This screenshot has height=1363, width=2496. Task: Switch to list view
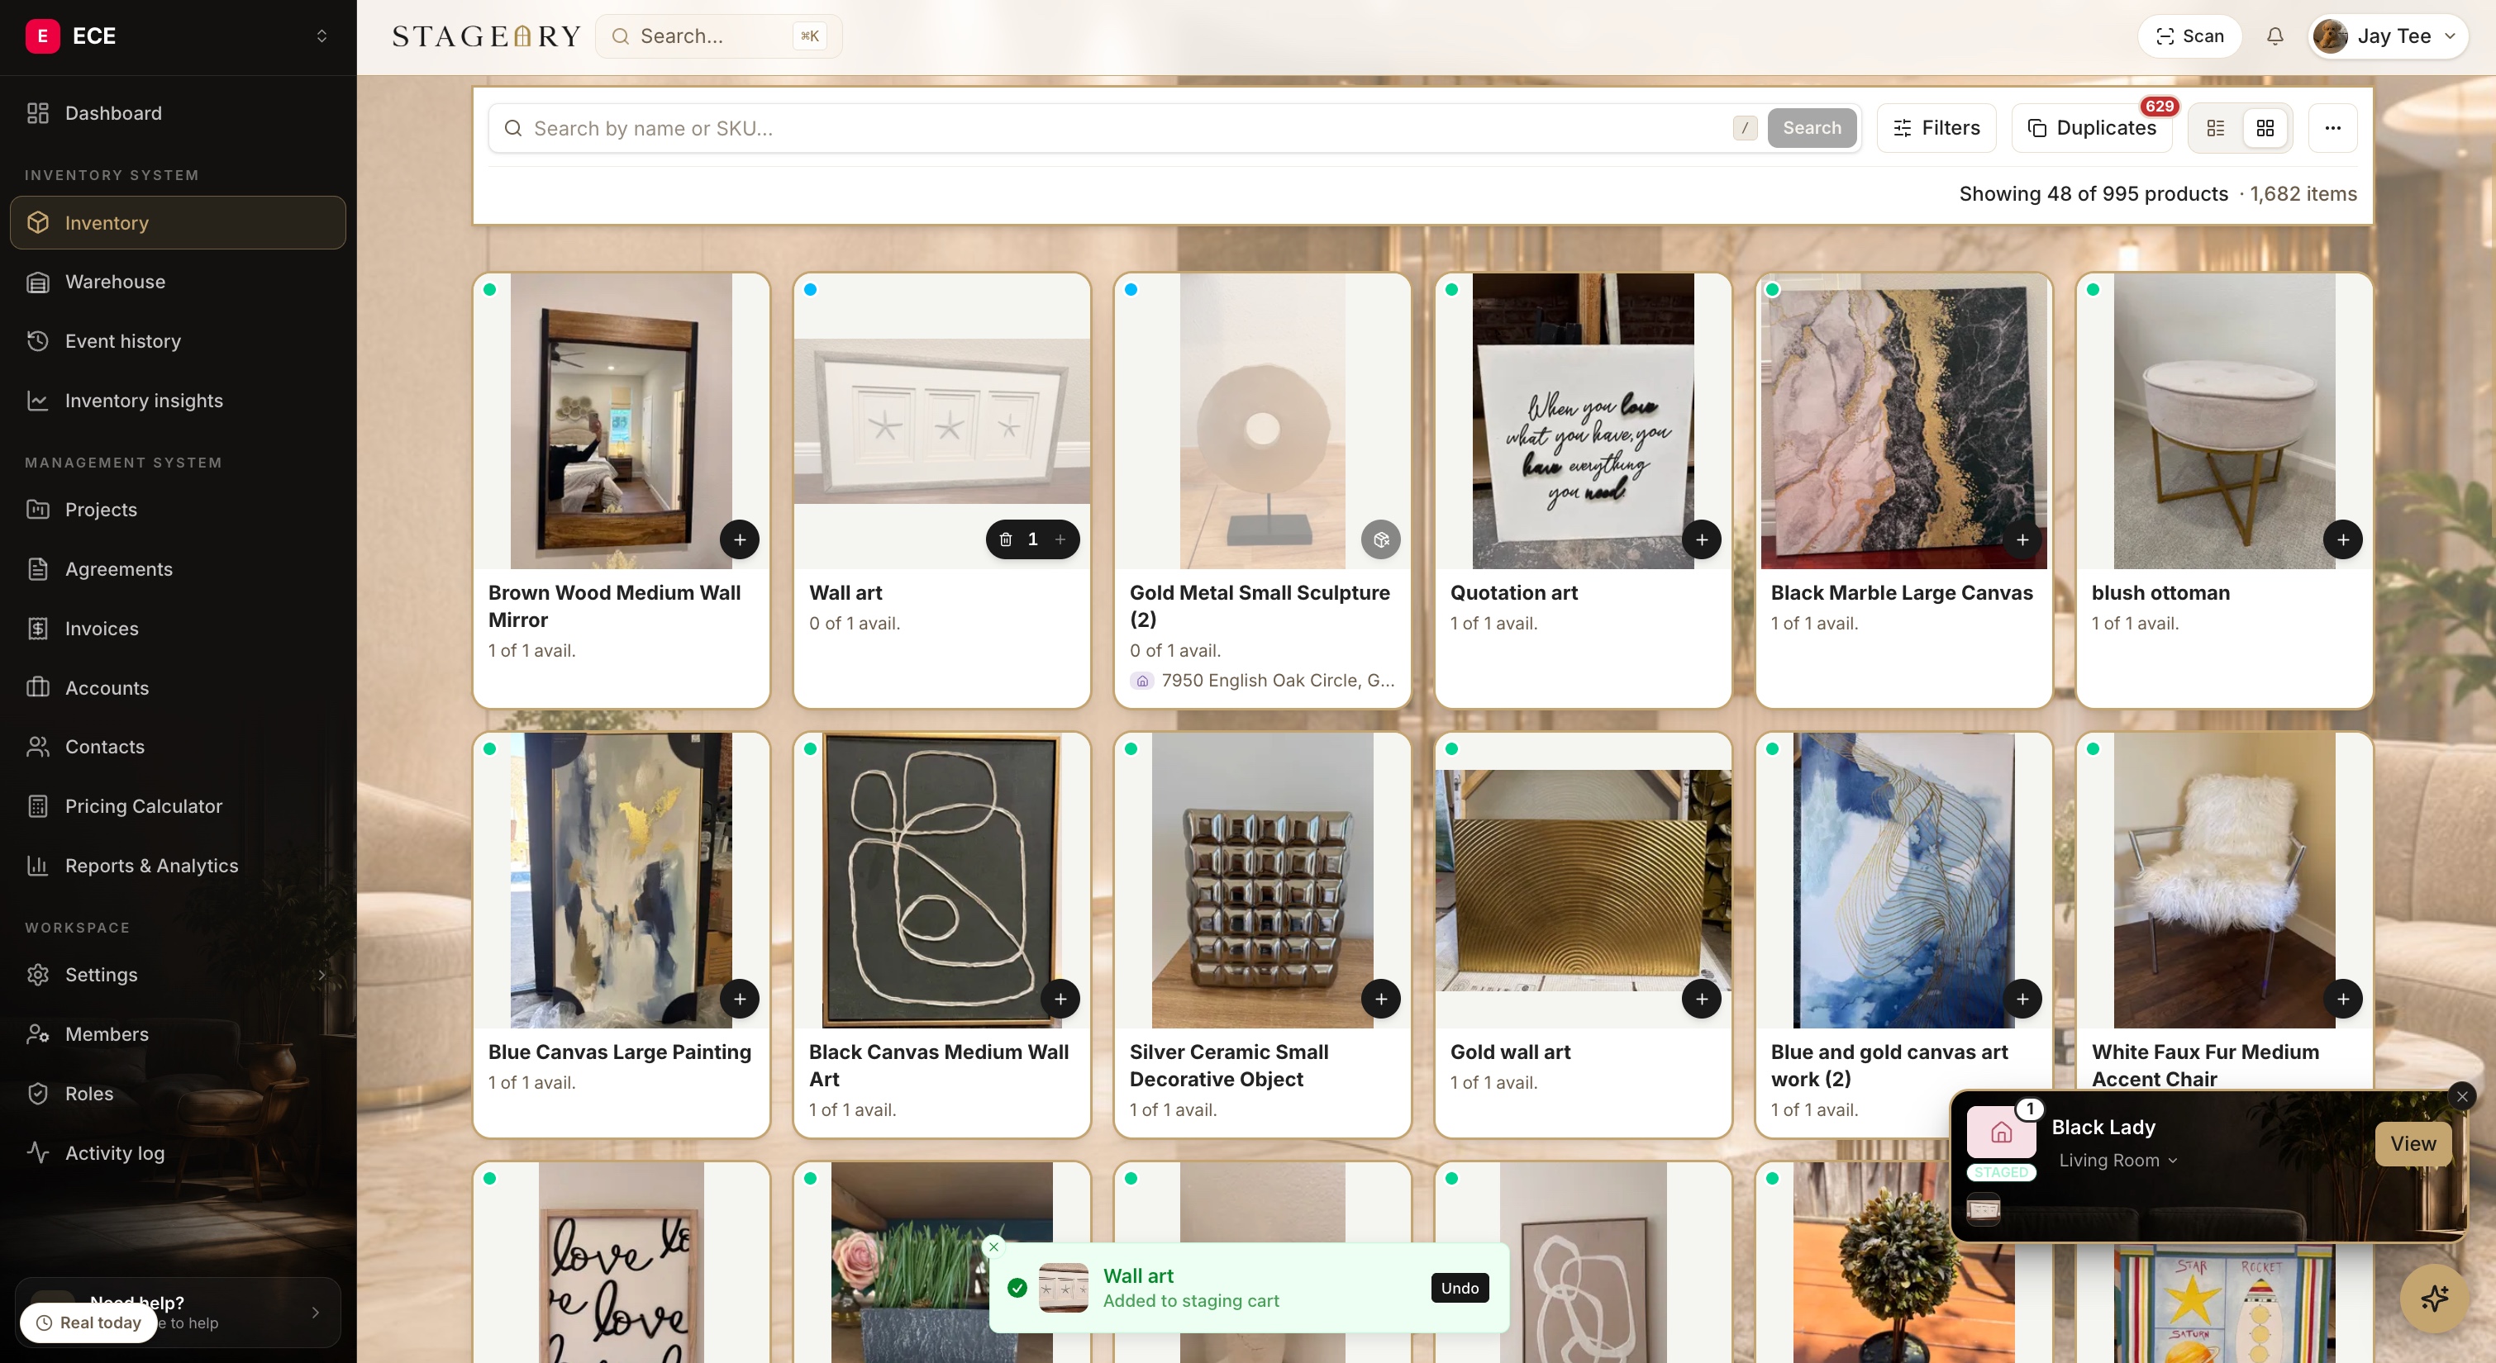tap(2215, 128)
